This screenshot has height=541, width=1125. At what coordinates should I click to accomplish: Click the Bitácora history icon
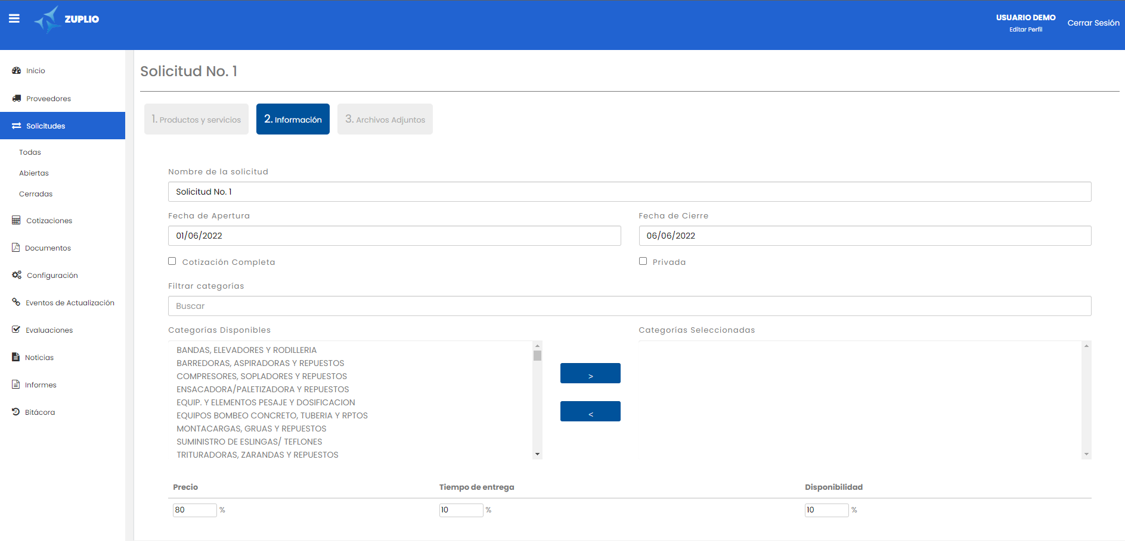(16, 412)
